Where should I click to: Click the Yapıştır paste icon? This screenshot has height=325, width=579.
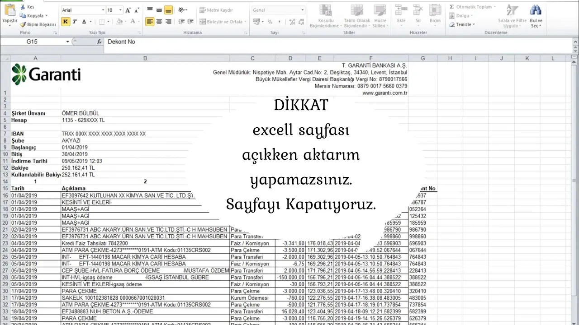(9, 9)
